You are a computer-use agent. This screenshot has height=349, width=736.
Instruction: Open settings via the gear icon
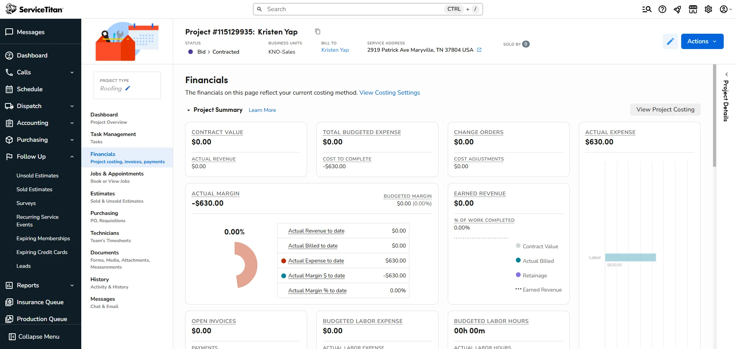tap(708, 9)
